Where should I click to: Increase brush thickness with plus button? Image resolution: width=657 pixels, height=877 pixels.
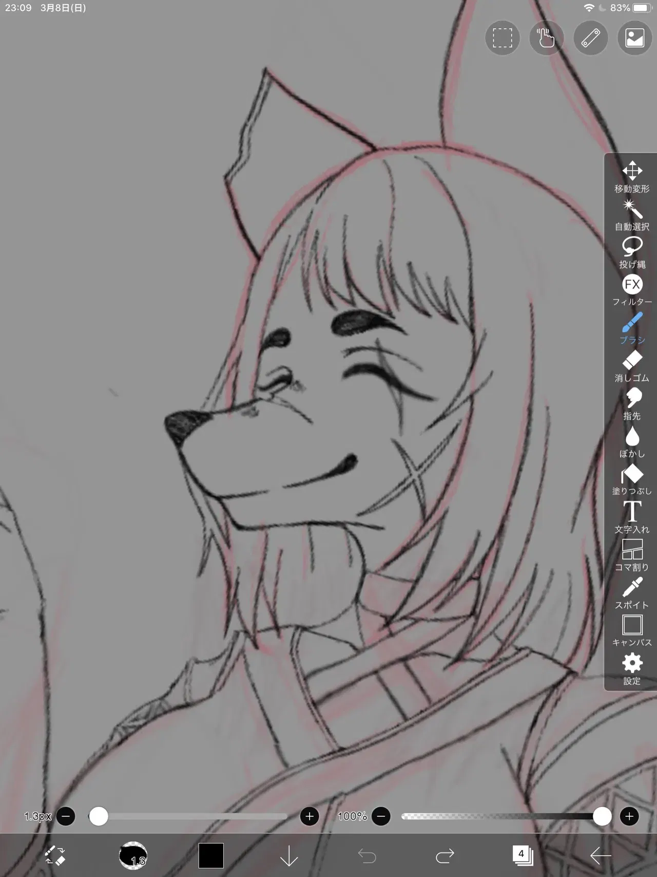pyautogui.click(x=310, y=816)
